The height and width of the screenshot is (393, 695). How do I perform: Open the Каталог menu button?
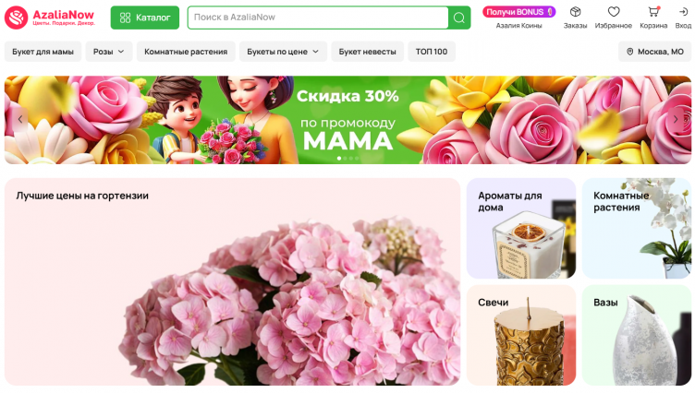point(145,18)
